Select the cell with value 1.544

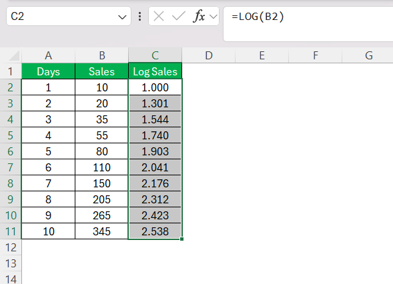(x=155, y=119)
